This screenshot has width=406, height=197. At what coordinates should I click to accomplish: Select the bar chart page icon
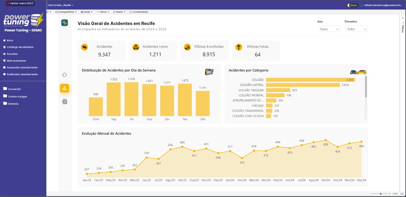[64, 88]
